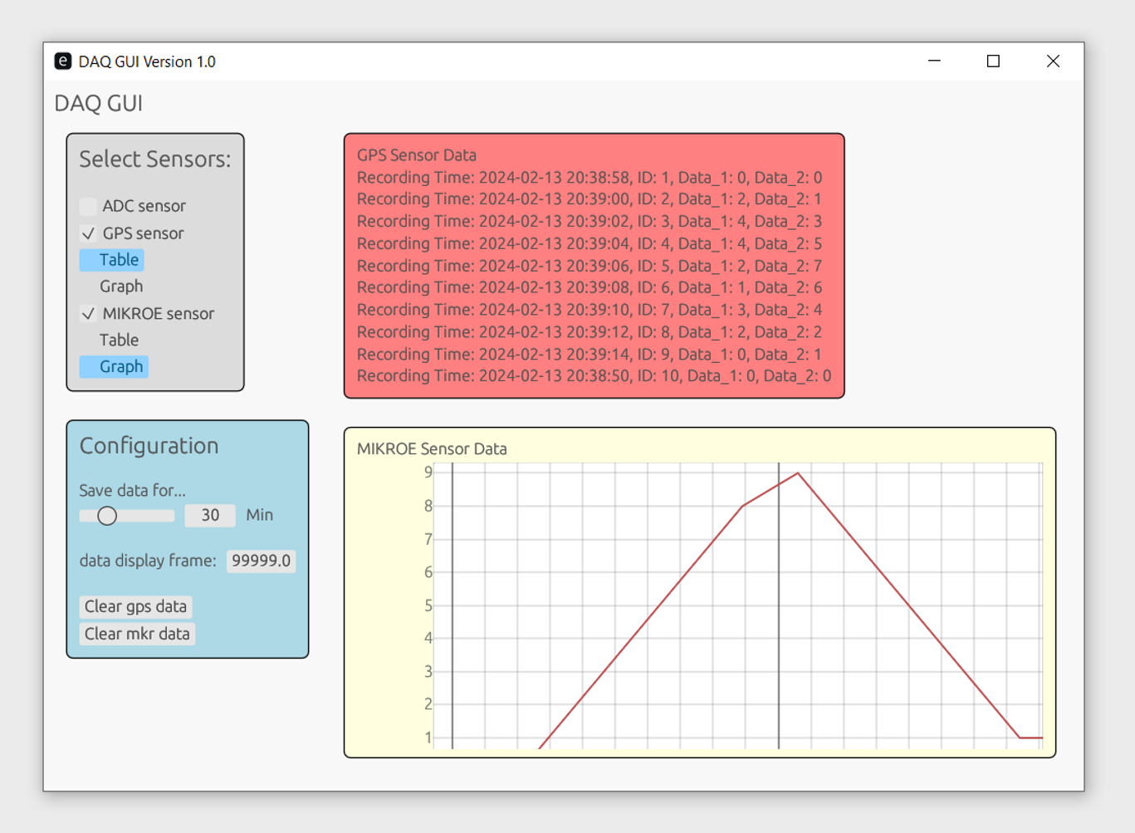Click the Save data for slider handle

pos(107,516)
